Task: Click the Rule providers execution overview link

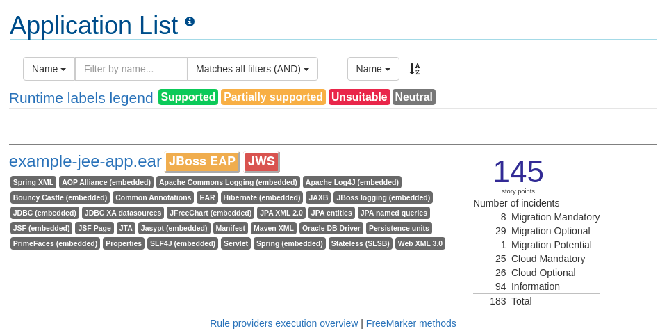Action: pyautogui.click(x=283, y=323)
